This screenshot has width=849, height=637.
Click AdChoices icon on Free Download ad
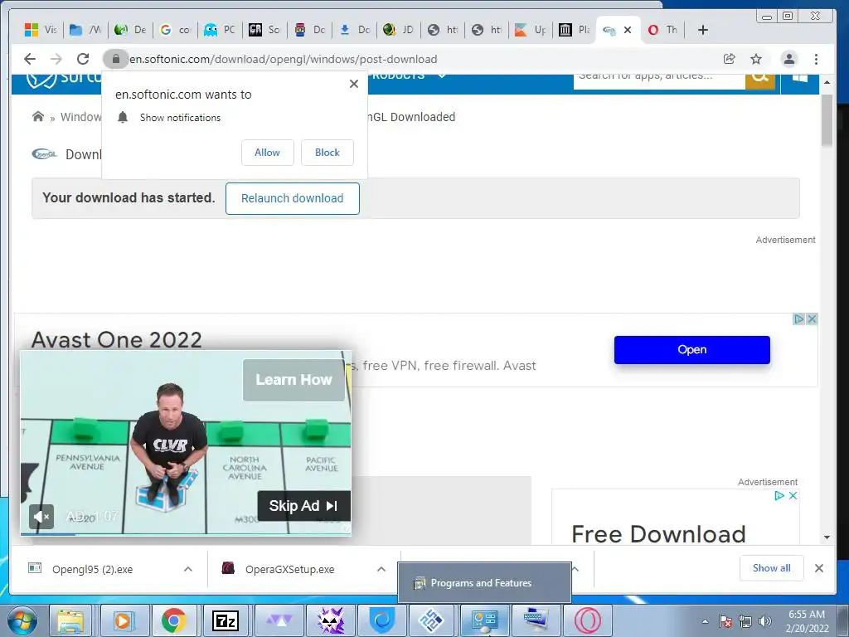(x=779, y=496)
